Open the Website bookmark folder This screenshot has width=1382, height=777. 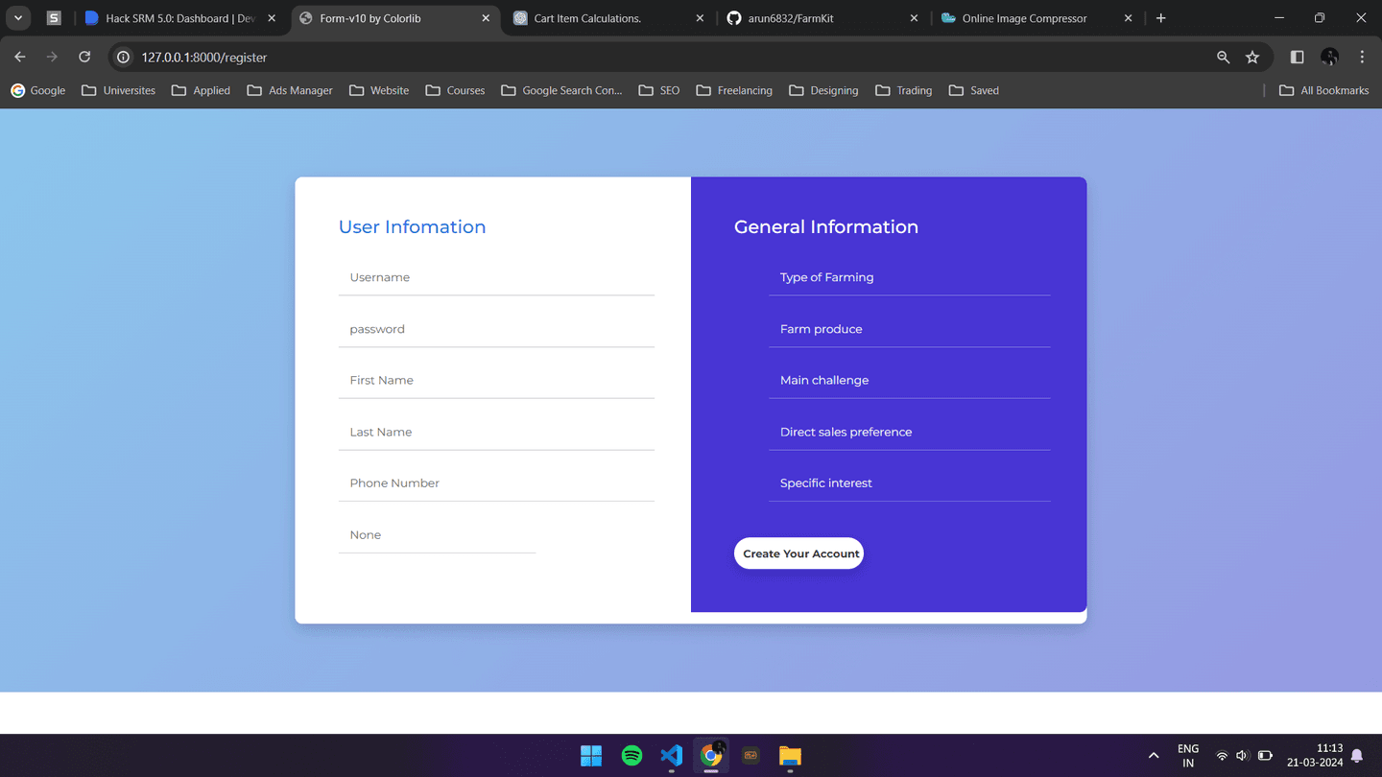(379, 90)
